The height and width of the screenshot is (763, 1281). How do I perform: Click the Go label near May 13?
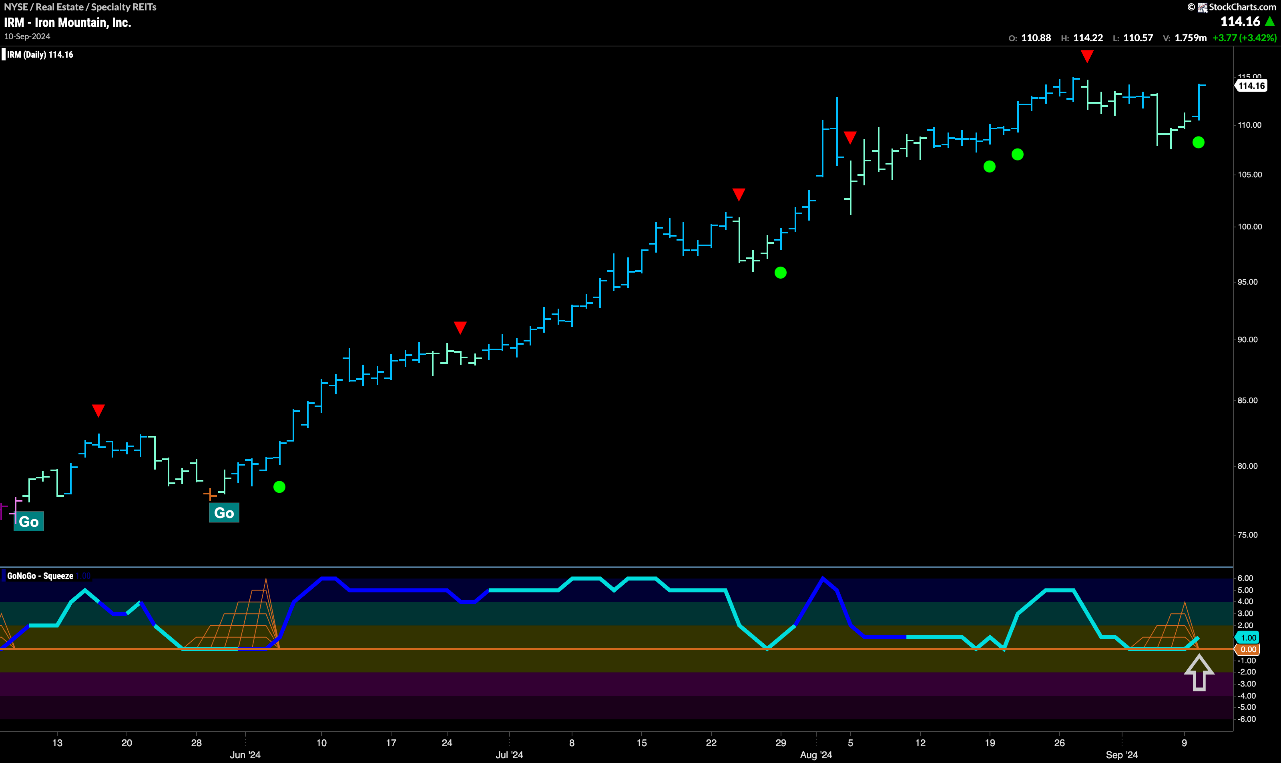click(29, 521)
